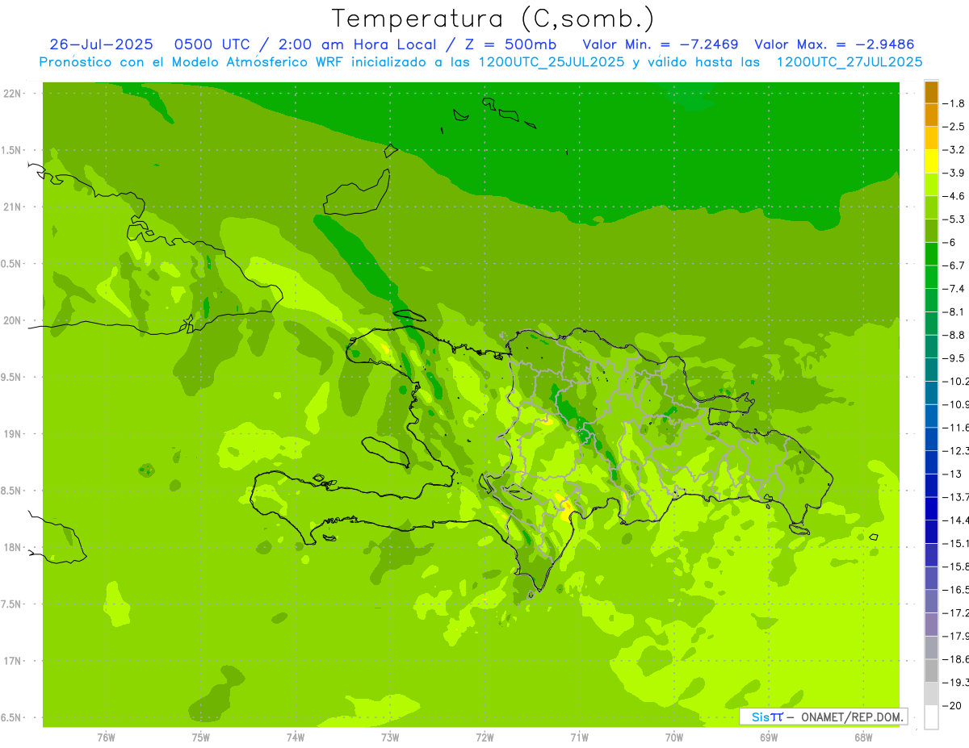Click the '19N' latitude label
Viewport: 969px width, 748px height.
tap(12, 434)
